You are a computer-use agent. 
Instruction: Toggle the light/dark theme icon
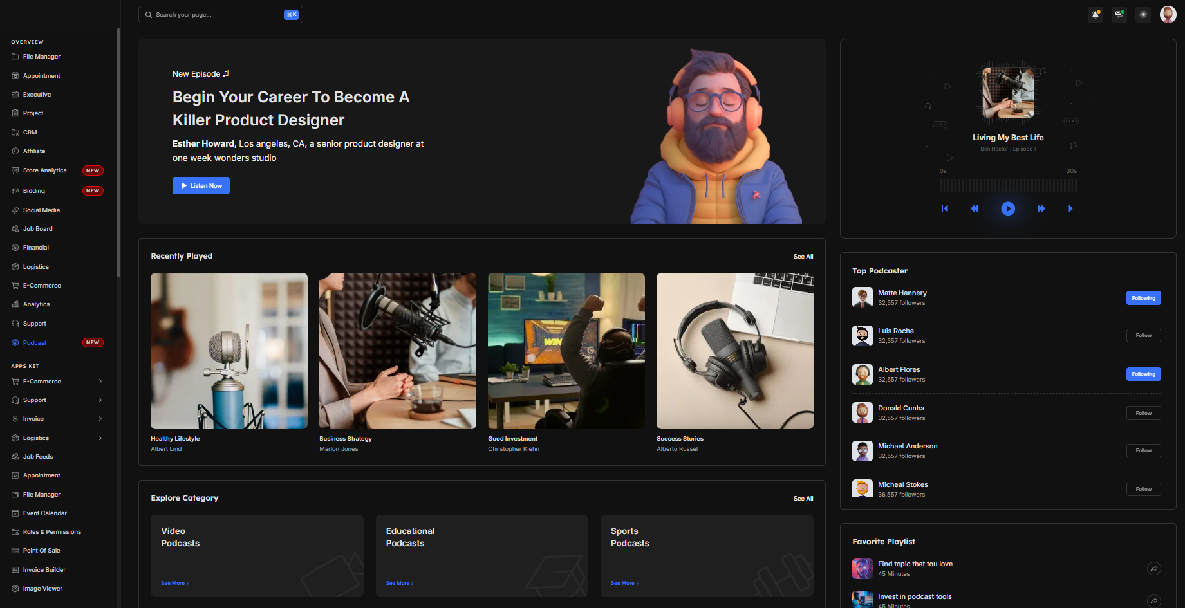pyautogui.click(x=1143, y=14)
